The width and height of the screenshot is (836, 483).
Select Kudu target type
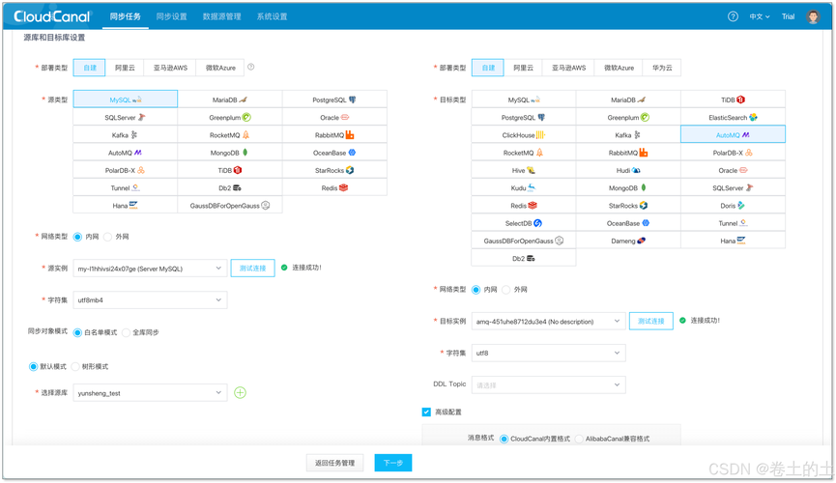524,187
